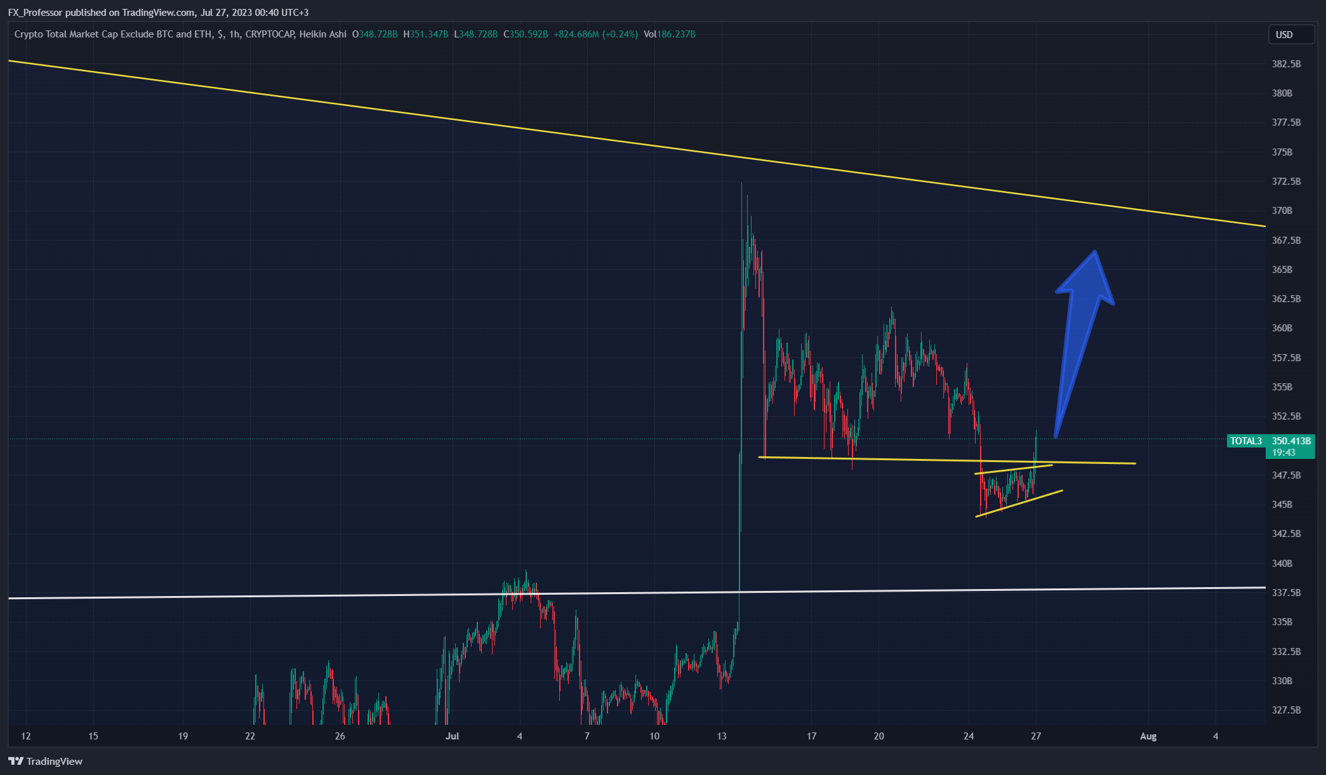Screen dimensions: 1326x775
Task: Click the open value O348.728B
Action: click(375, 34)
